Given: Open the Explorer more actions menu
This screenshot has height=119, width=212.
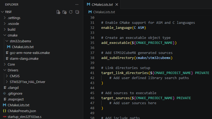Looking at the screenshot, I should [x=77, y=4].
